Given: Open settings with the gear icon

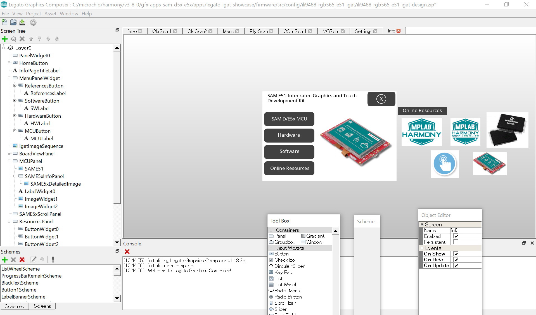Looking at the screenshot, I should (33, 22).
